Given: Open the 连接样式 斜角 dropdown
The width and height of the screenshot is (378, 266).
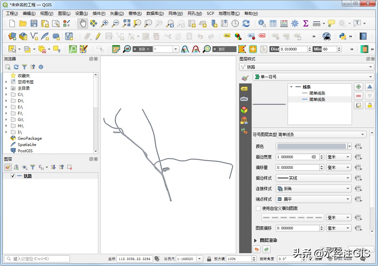Looking at the screenshot, I should pyautogui.click(x=313, y=188).
